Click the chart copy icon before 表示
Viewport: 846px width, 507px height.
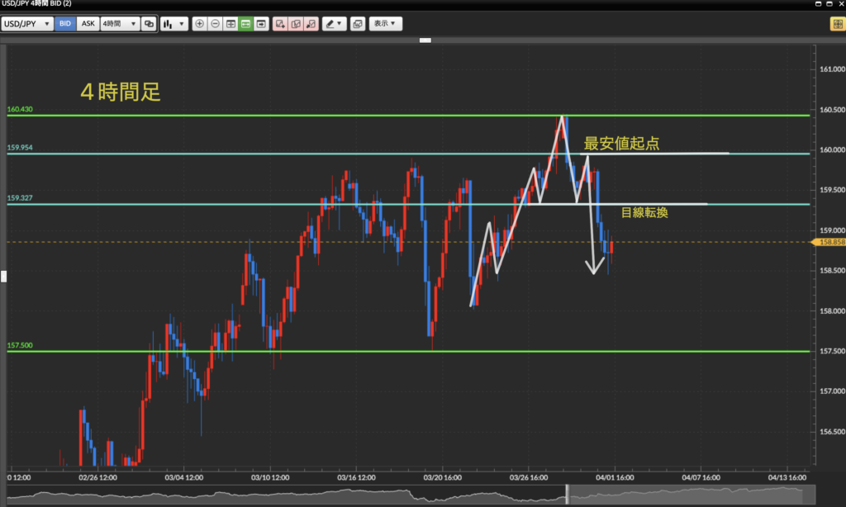point(357,24)
